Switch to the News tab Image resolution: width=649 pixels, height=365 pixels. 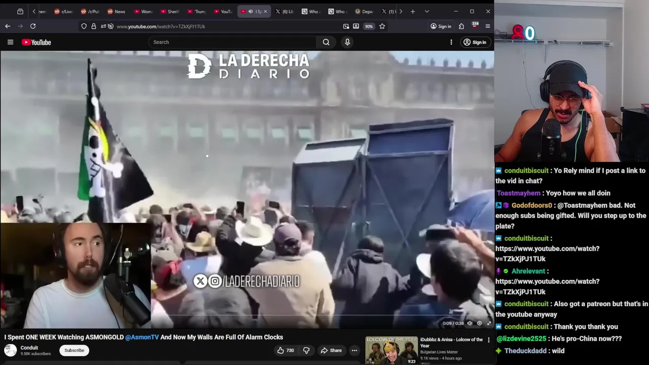click(x=117, y=11)
